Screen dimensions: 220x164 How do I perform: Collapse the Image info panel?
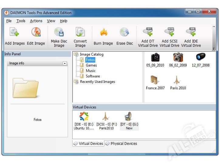click(65, 63)
